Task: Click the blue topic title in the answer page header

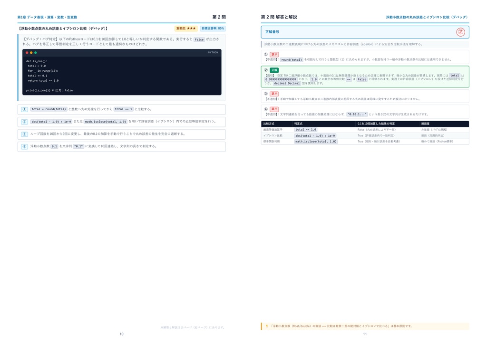Action: pos(427,17)
